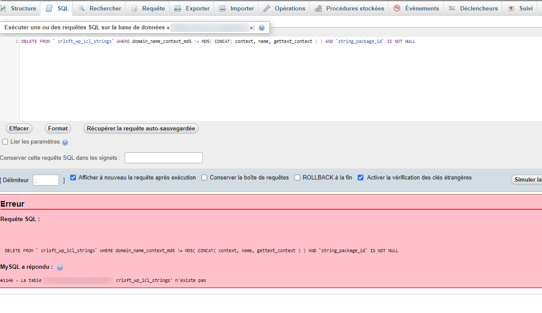Click the Exporter tab icon
Image resolution: width=542 pixels, height=313 pixels.
(177, 8)
